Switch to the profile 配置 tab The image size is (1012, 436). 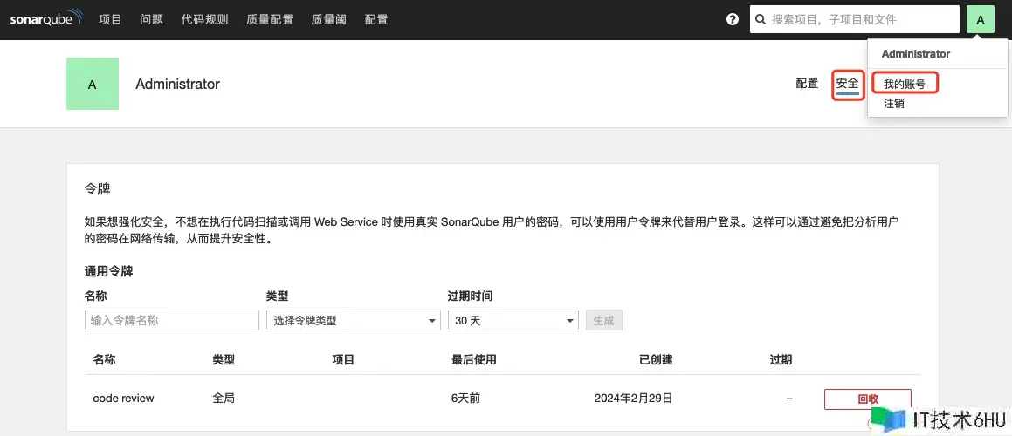tap(807, 84)
